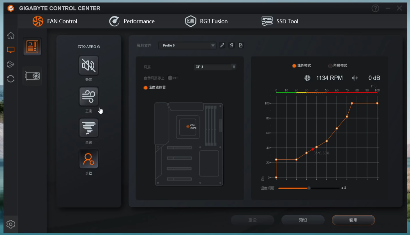This screenshot has width=410, height=235.
Task: Open the settings gear icon
Action: click(11, 224)
